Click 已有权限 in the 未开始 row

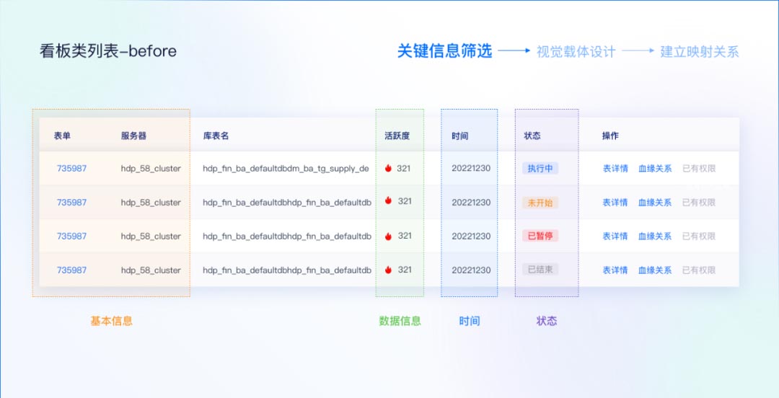(x=698, y=202)
